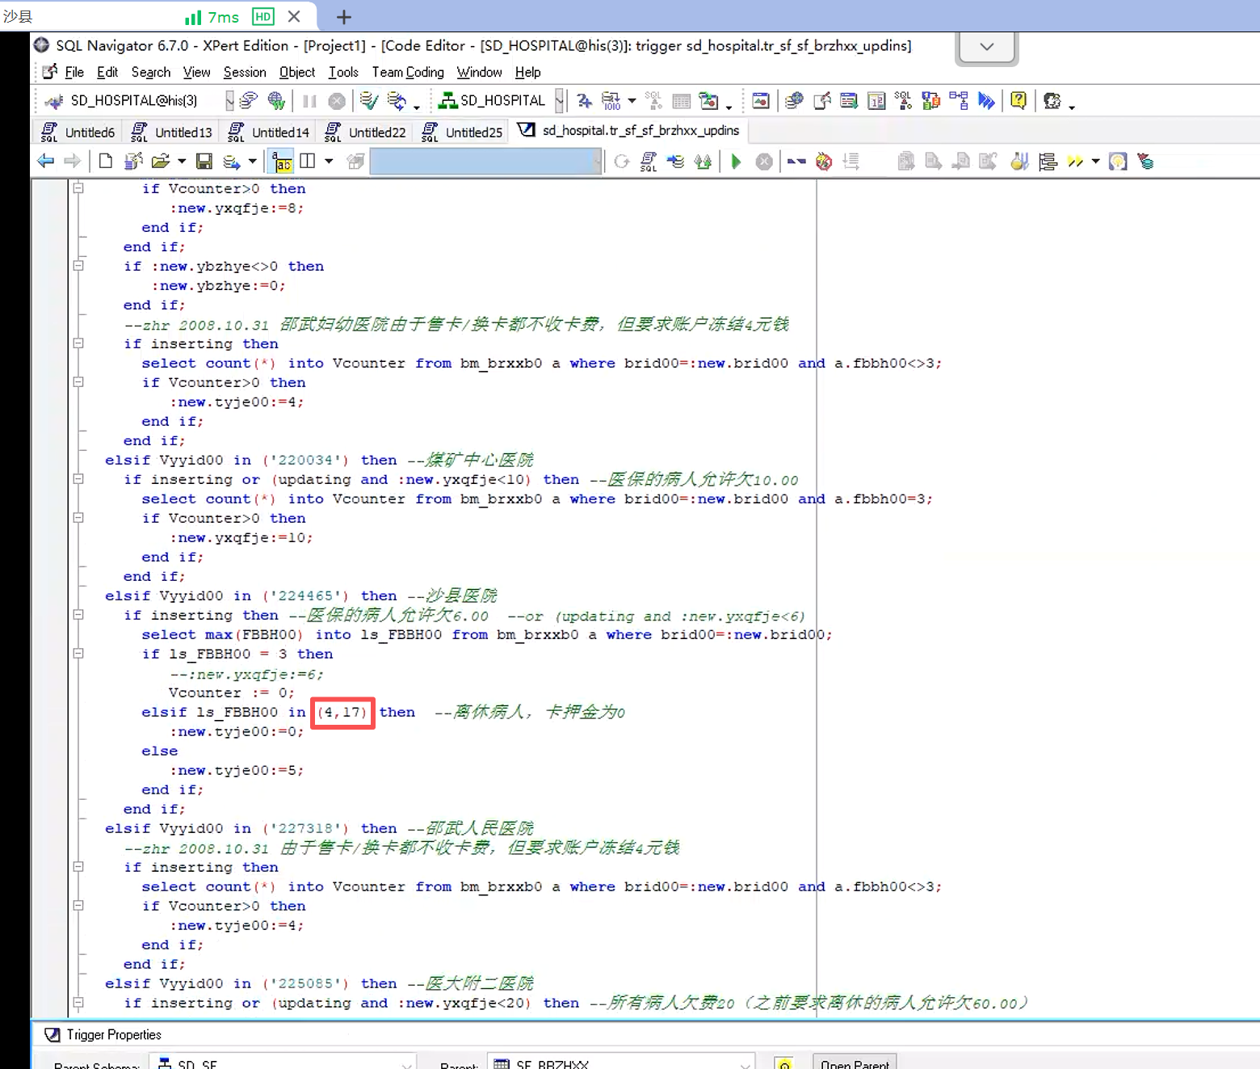Screen dimensions: 1260x1069
Task: Click the Open Parent button
Action: [x=854, y=1063]
